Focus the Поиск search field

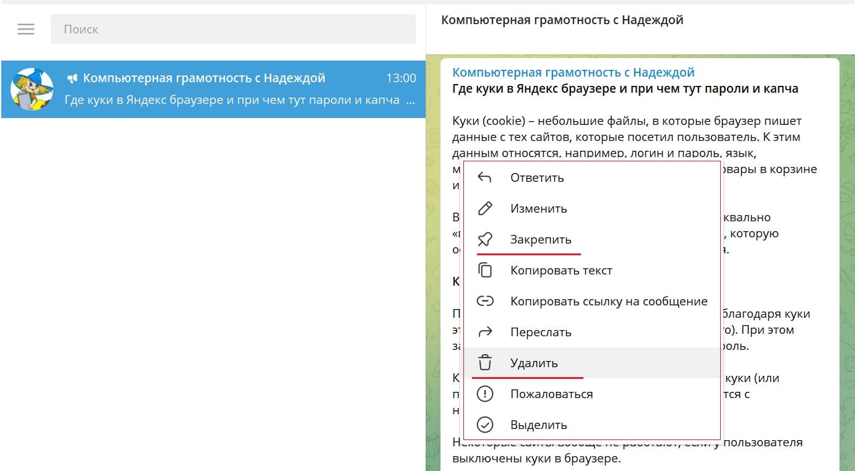233,29
